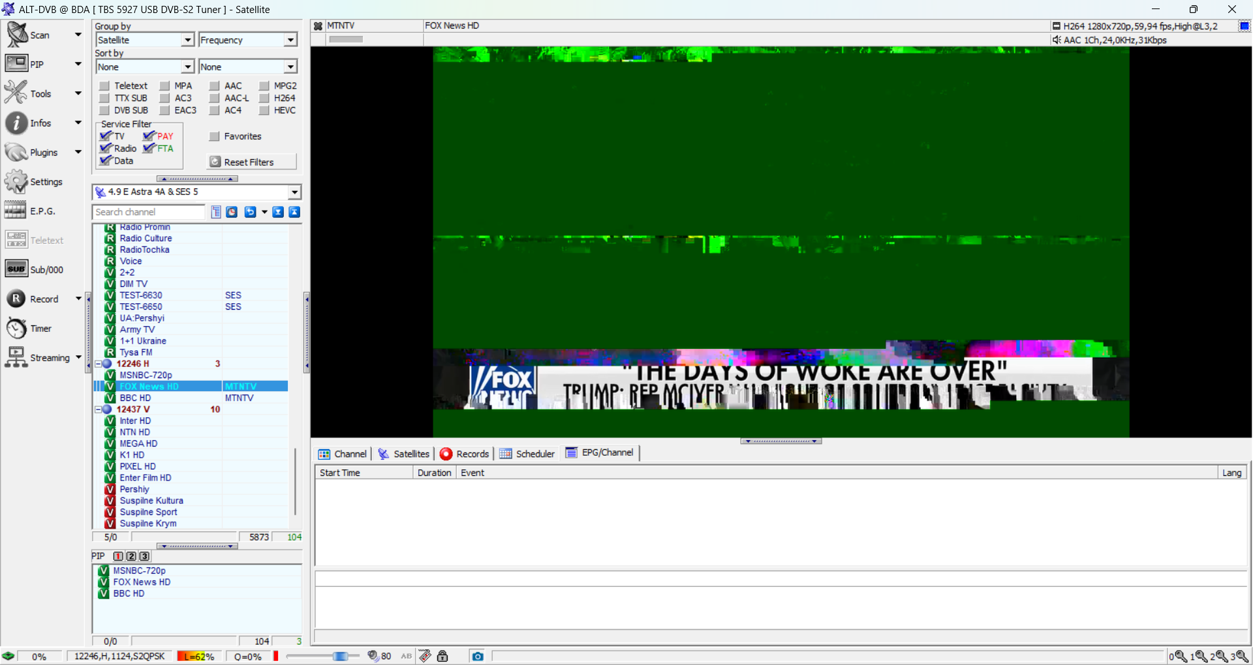Click the padlock icon in status bar
This screenshot has height=665, width=1253.
(x=442, y=656)
